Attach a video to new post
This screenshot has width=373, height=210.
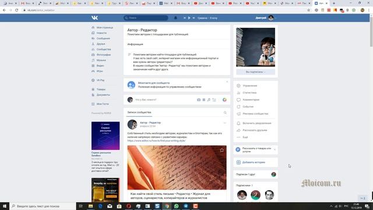[x=204, y=100]
